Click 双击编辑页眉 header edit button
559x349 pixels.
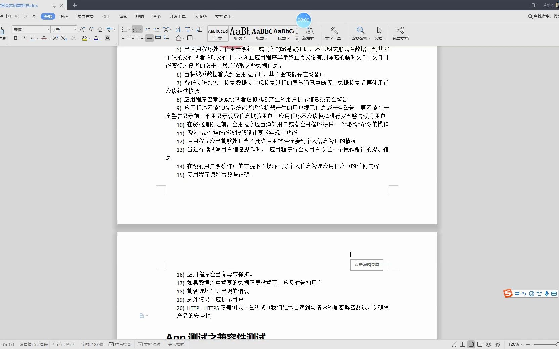367,265
